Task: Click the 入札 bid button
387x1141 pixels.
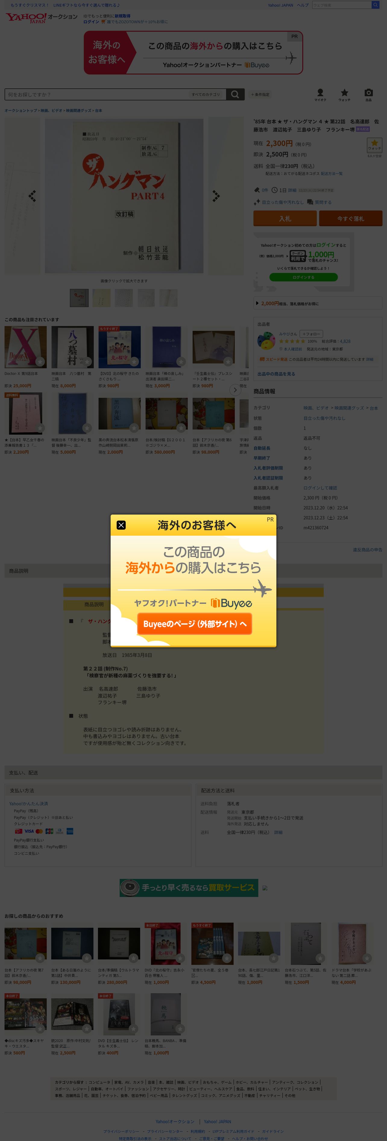Action: [285, 218]
